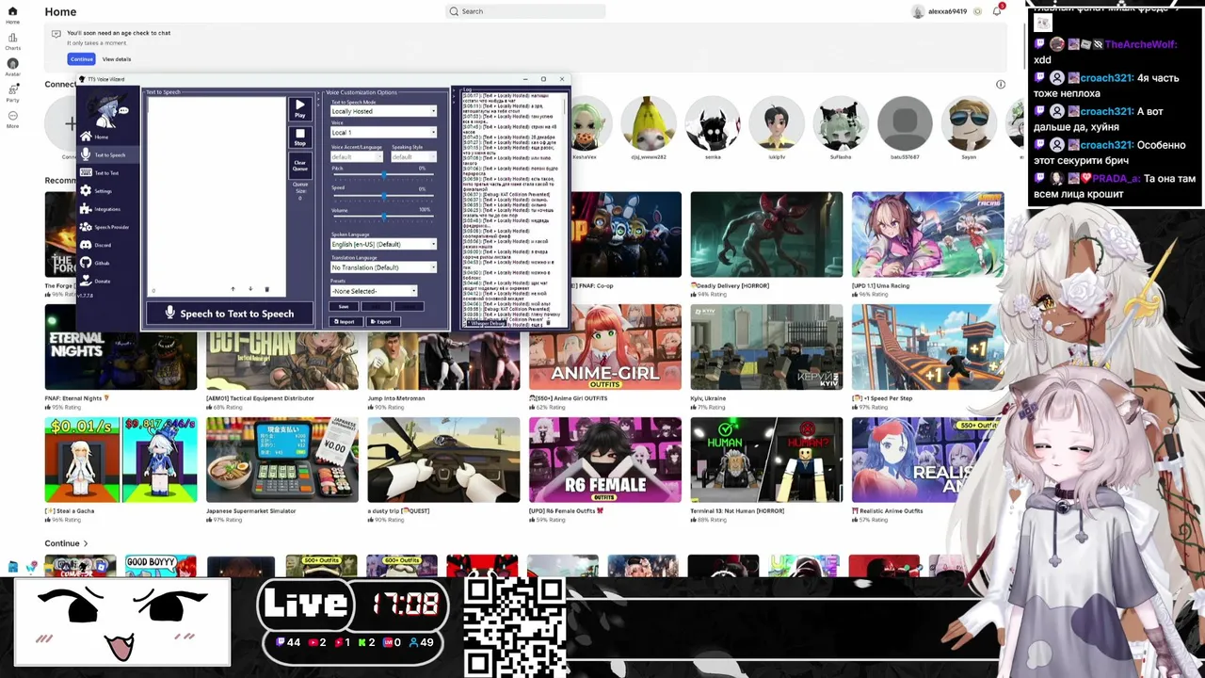Click the alexxa69419 profile avatar
Viewport: 1205px width, 678px height.
tap(918, 11)
